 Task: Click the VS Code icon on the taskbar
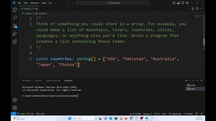point(146,118)
